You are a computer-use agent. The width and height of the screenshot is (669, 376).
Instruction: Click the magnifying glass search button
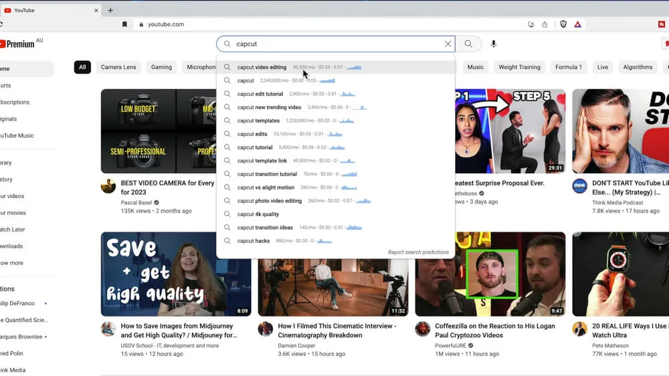(468, 44)
